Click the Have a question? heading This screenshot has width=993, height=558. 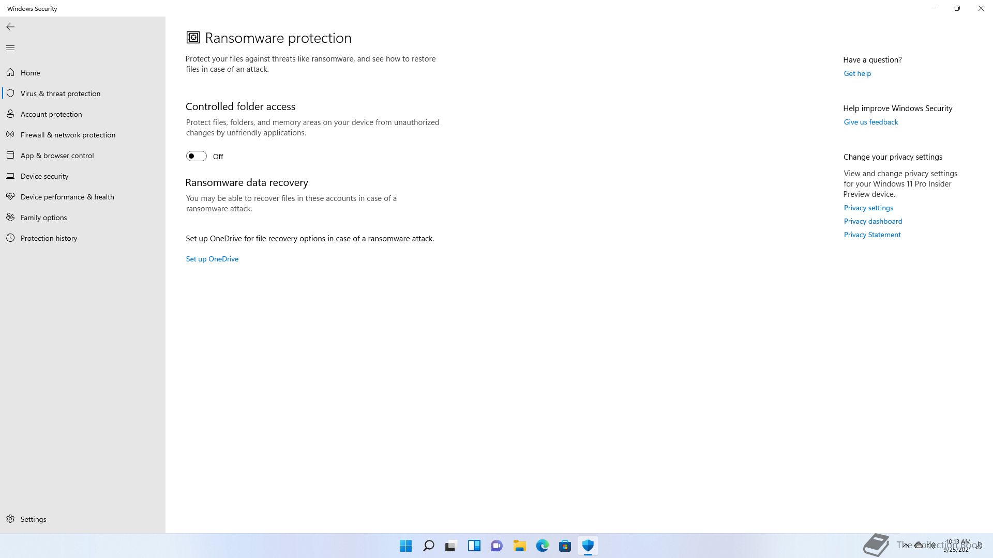(x=872, y=60)
